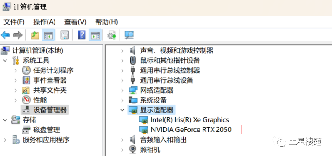
Task: Collapse the 显示适配器 category
Action: [122, 110]
